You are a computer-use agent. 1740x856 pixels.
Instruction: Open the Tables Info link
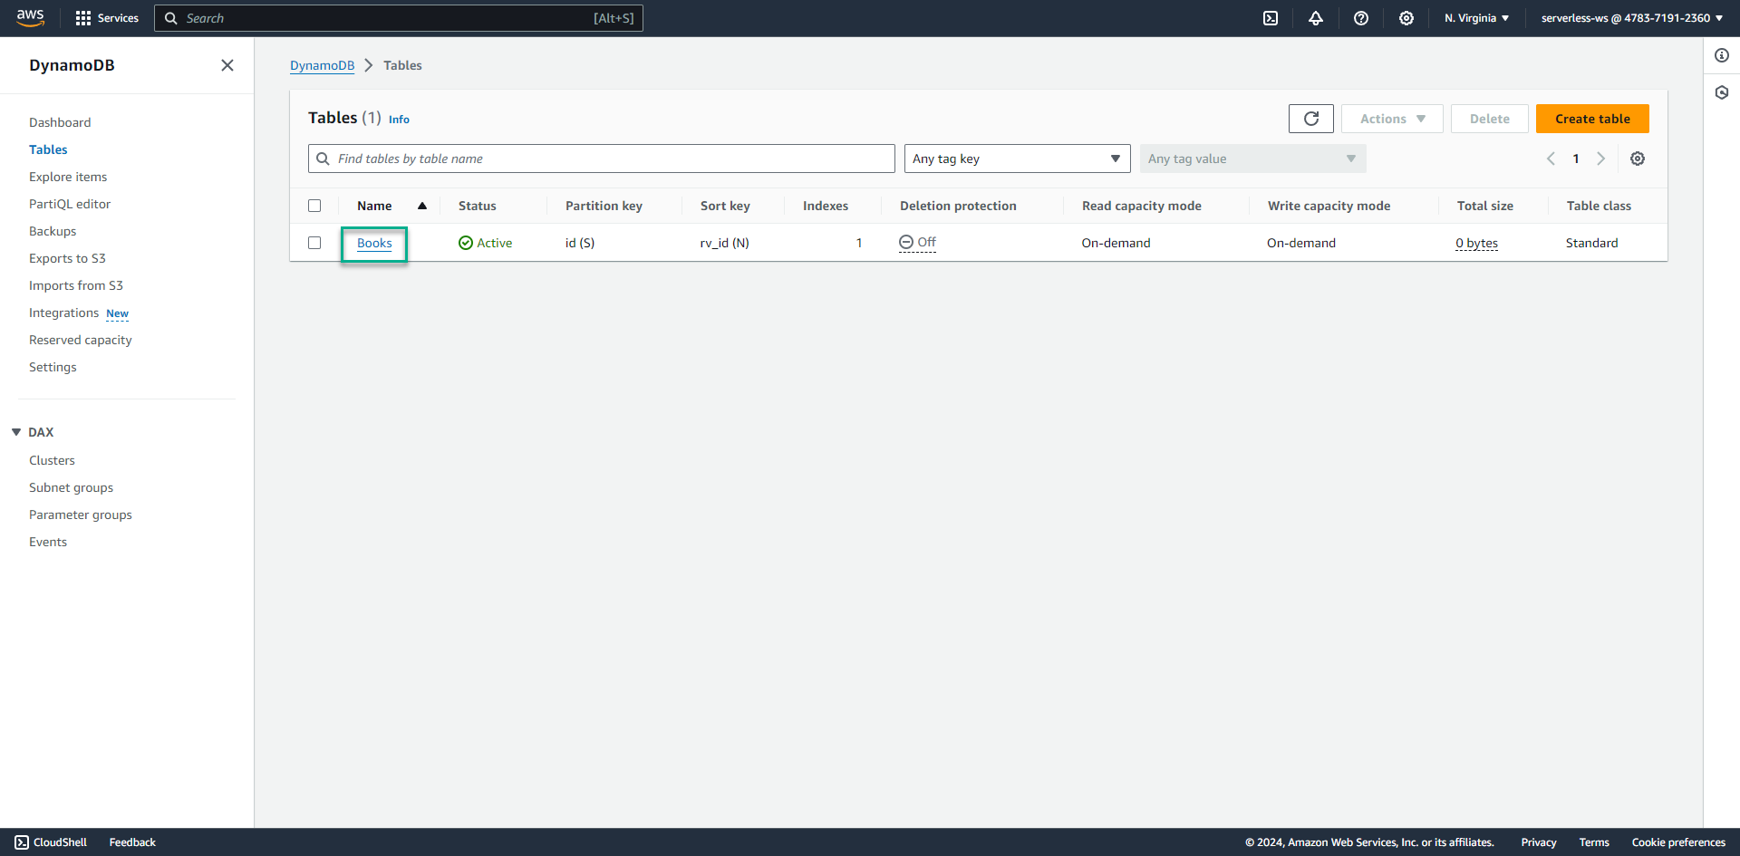point(399,120)
